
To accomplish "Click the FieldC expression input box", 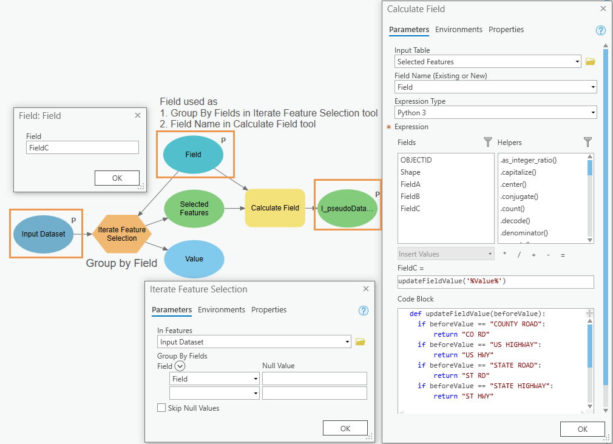I will point(495,281).
